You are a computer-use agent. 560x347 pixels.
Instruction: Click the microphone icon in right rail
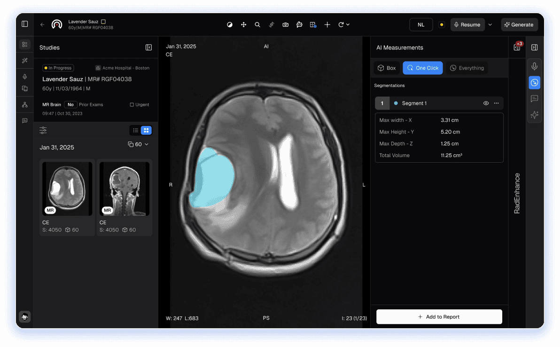tap(534, 67)
